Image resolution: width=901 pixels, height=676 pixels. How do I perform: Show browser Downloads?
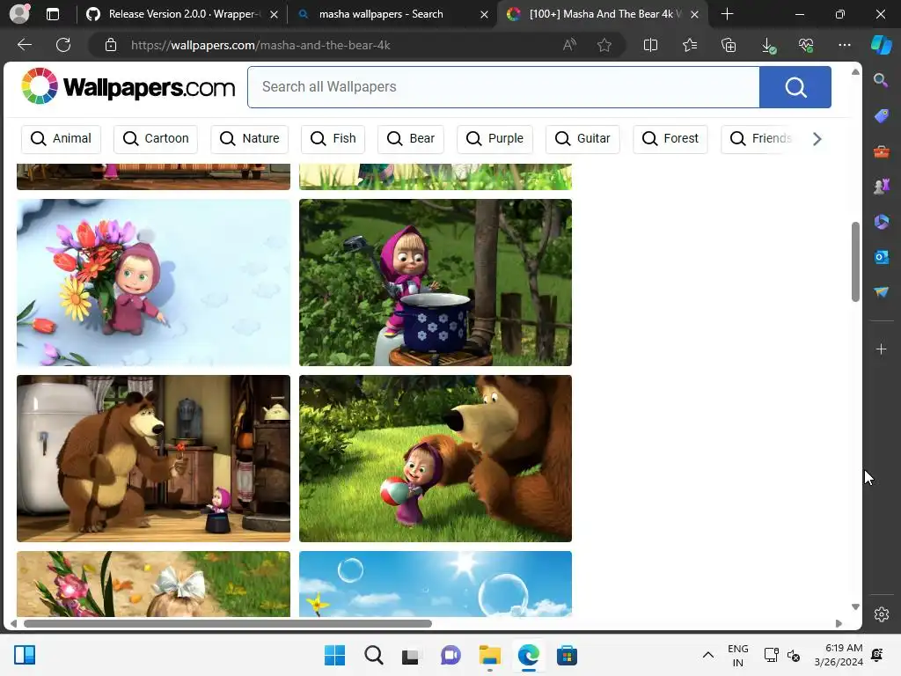tap(768, 46)
